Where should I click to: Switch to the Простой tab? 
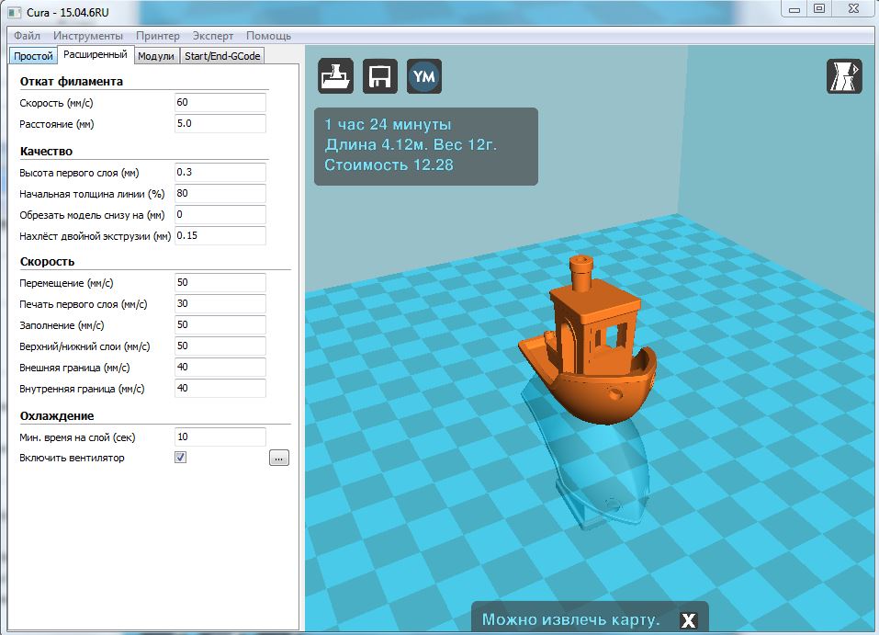pyautogui.click(x=33, y=56)
